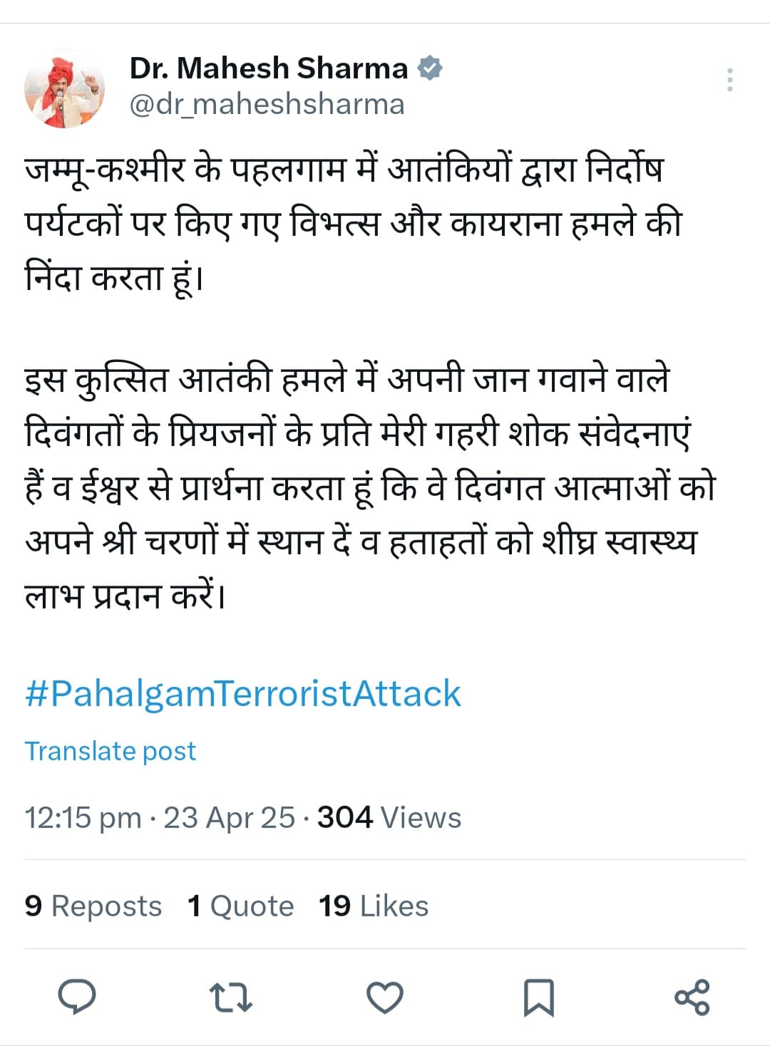Open the @dr_maheshsharma handle
The height and width of the screenshot is (1046, 770).
click(x=267, y=104)
